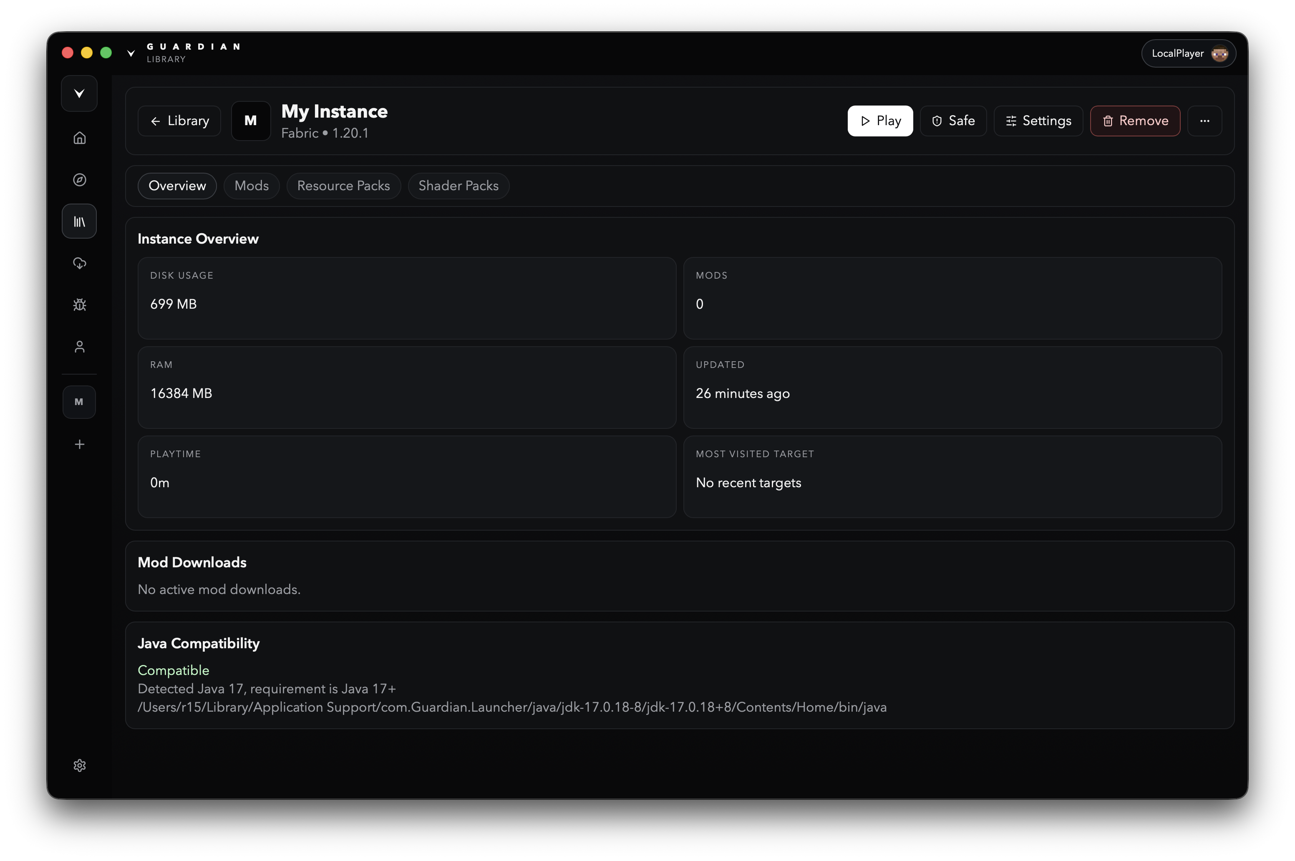Open the three-dots more options menu
Image resolution: width=1295 pixels, height=861 pixels.
pyautogui.click(x=1204, y=121)
